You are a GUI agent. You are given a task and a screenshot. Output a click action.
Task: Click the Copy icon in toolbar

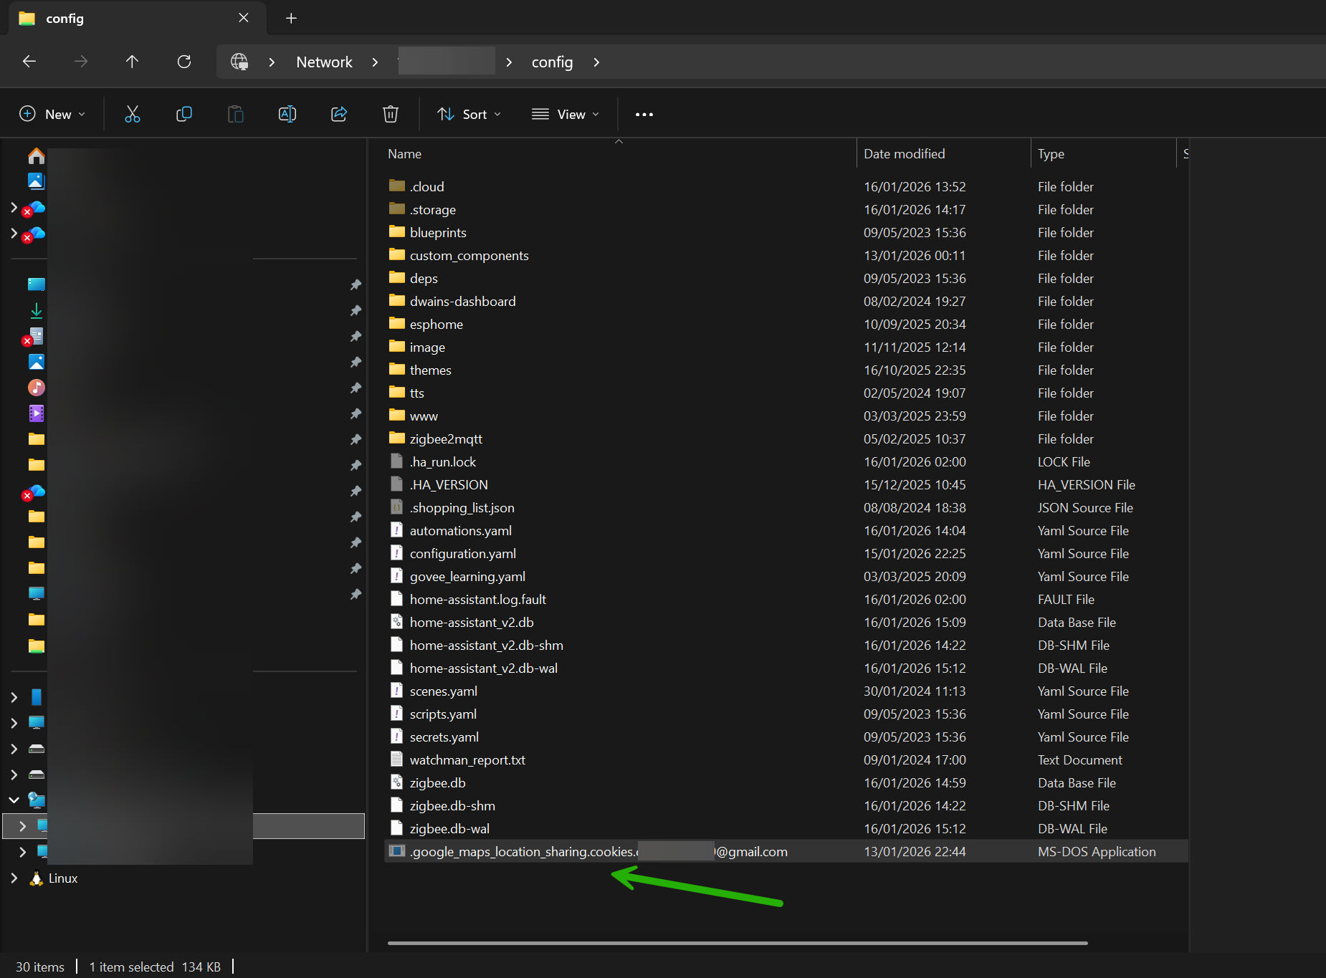(184, 114)
